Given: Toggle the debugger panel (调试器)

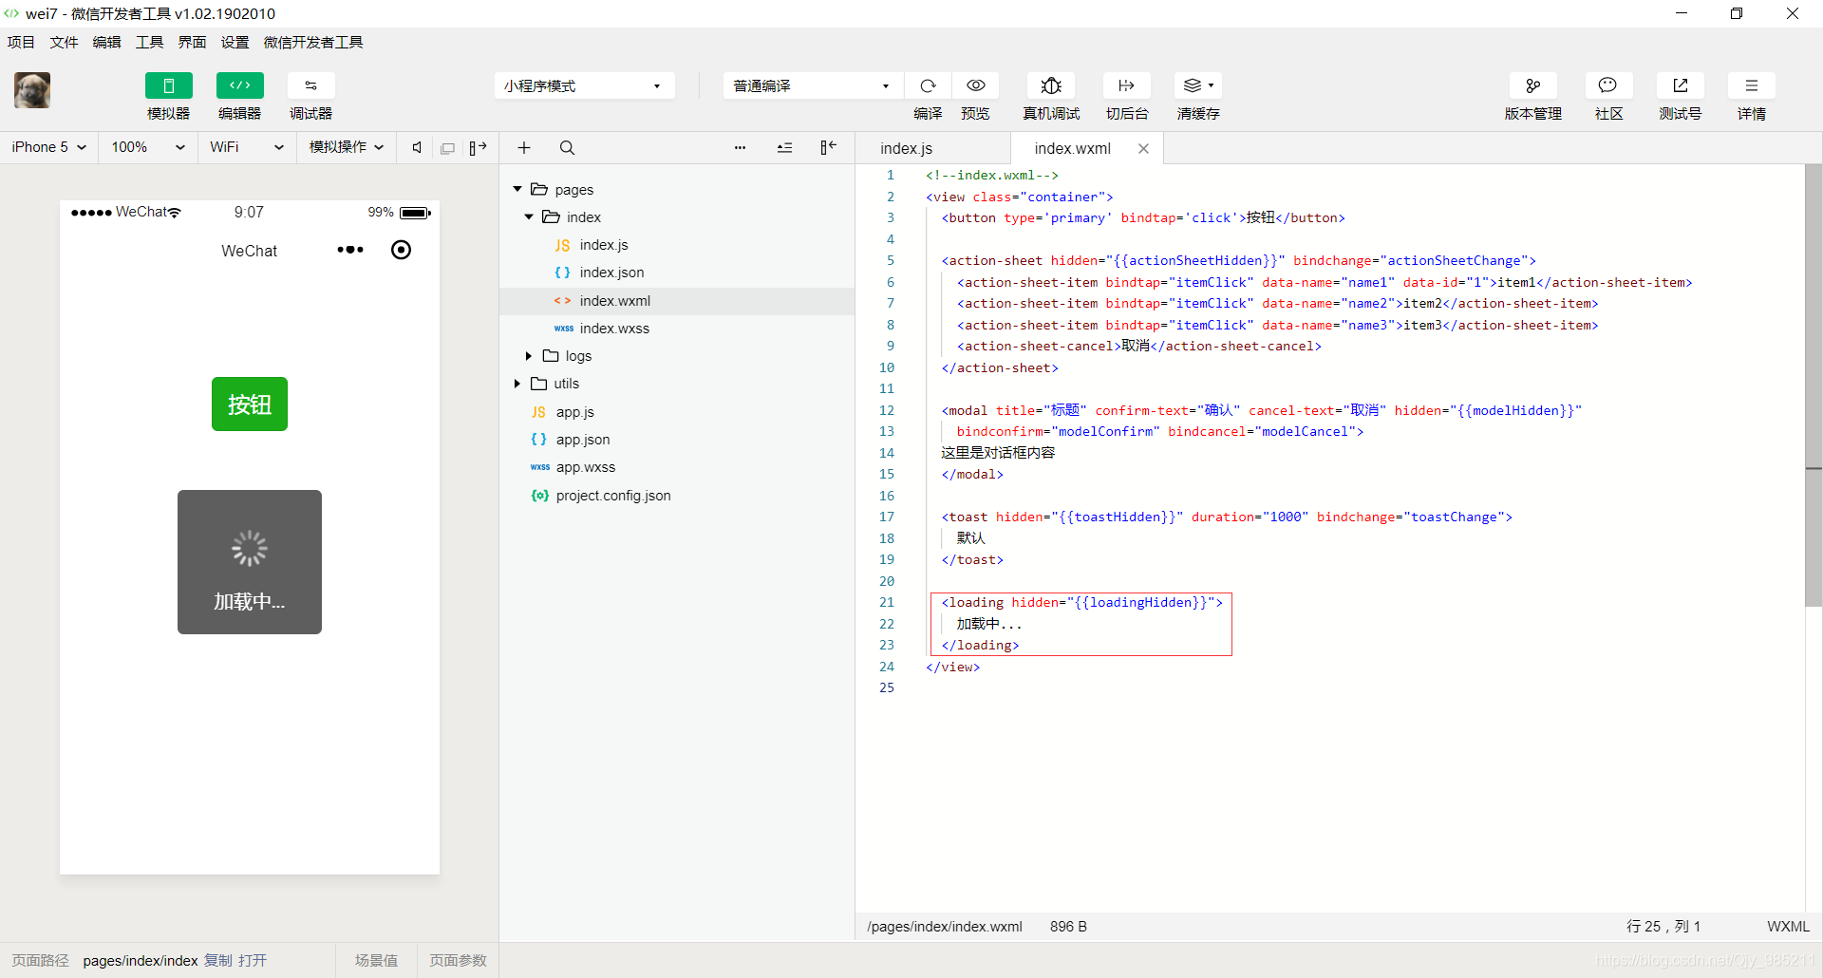Looking at the screenshot, I should [310, 85].
